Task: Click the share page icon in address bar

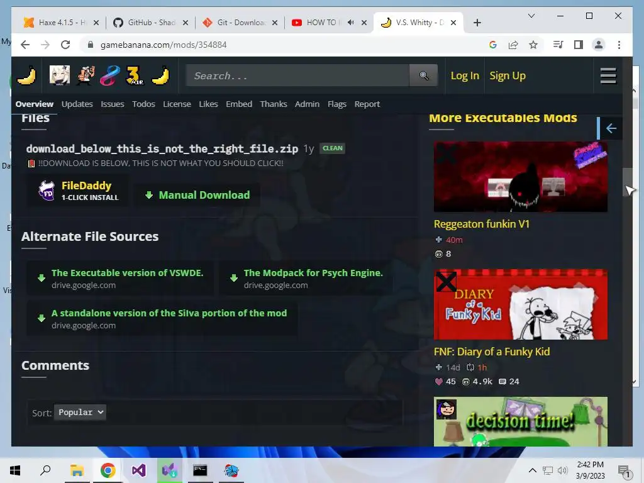Action: pos(513,45)
